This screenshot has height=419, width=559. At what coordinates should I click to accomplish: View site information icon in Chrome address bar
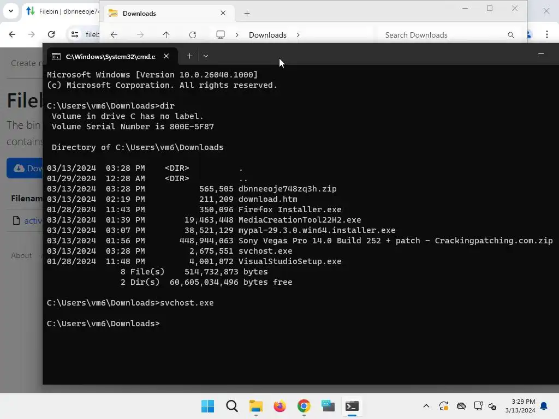(x=74, y=34)
